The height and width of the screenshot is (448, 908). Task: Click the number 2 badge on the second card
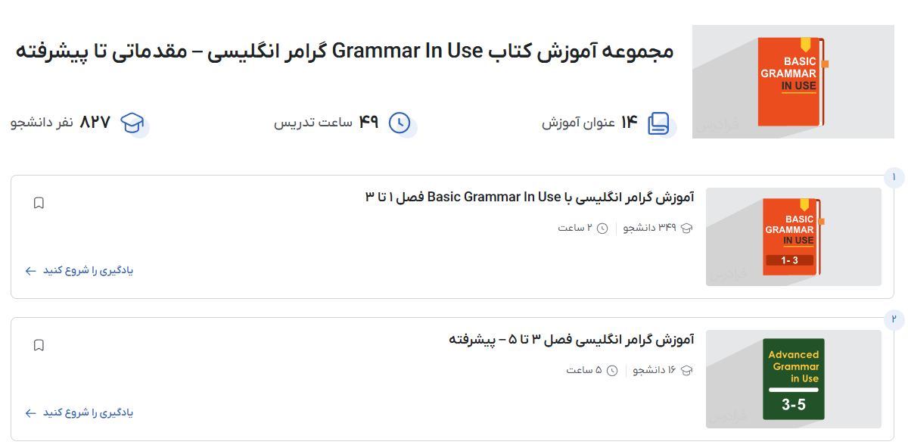pyautogui.click(x=893, y=320)
